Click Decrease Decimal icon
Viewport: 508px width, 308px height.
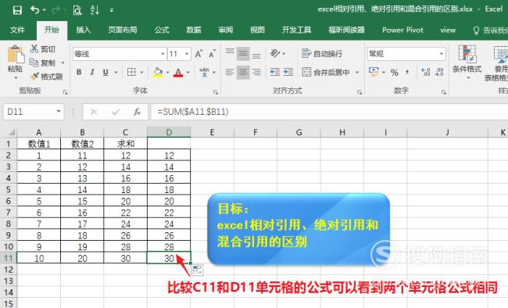[x=439, y=72]
